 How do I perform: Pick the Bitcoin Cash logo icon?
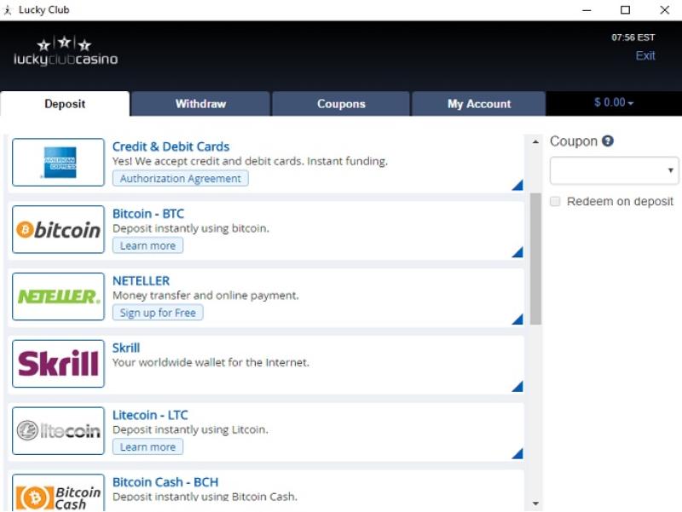(x=59, y=493)
